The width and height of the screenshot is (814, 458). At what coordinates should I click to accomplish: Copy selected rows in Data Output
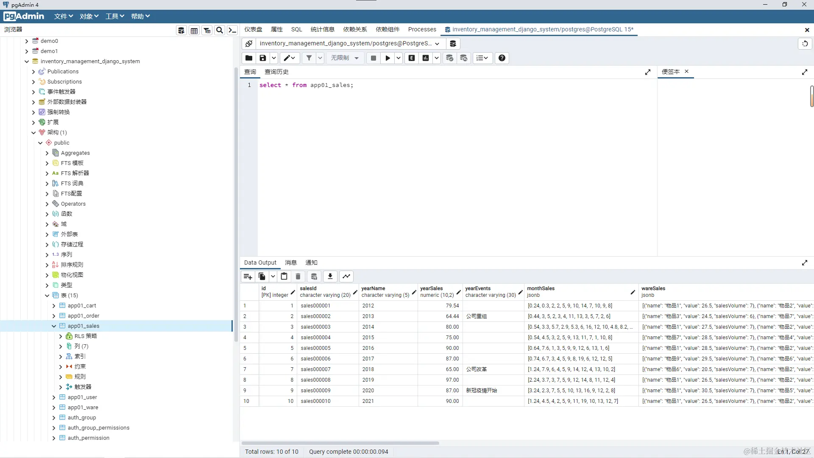point(262,276)
